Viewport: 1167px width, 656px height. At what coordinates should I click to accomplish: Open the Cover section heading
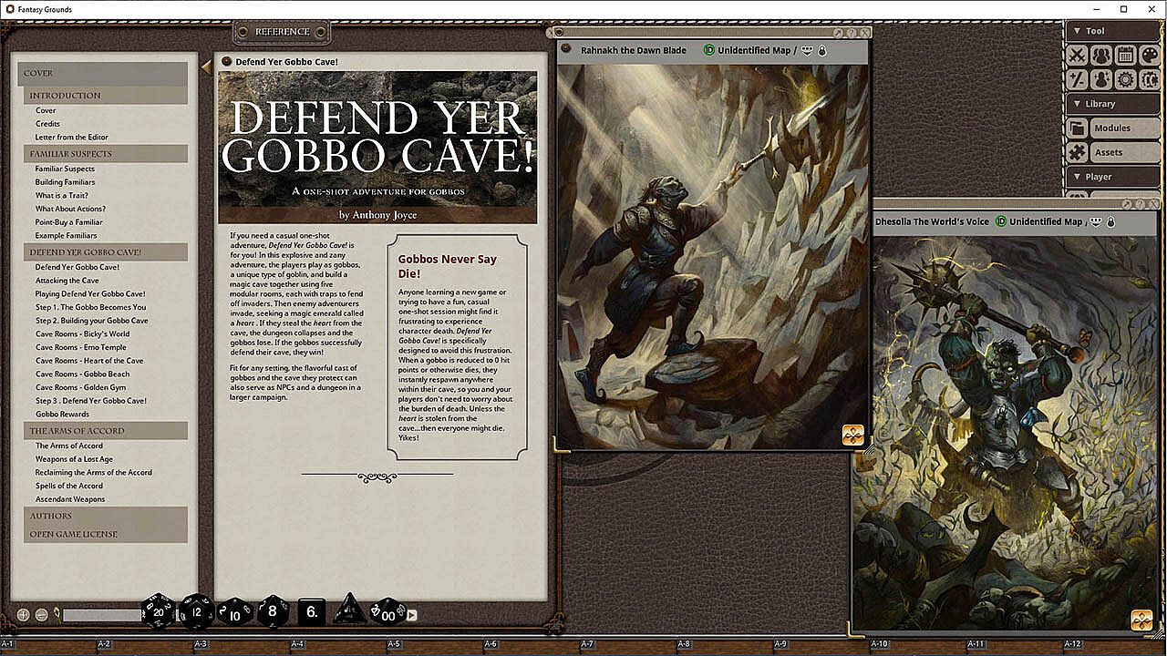pos(102,73)
